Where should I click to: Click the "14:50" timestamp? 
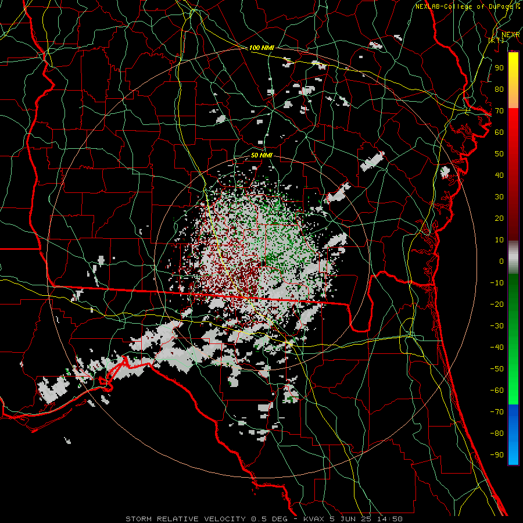[389, 519]
